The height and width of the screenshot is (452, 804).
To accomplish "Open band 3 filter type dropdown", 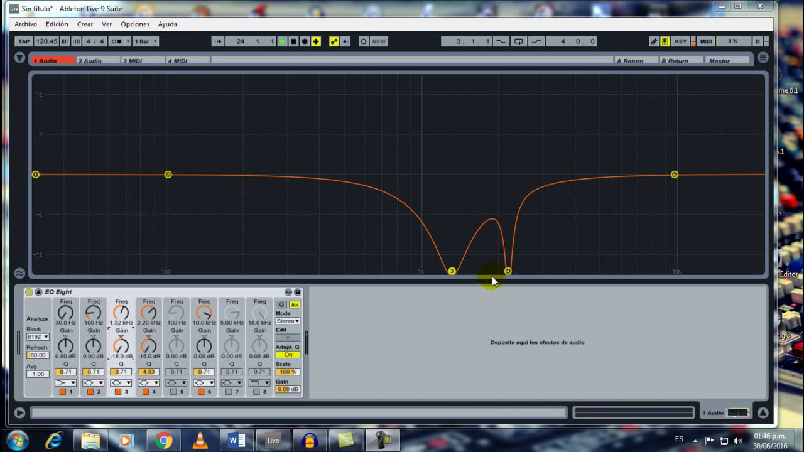I will (121, 383).
